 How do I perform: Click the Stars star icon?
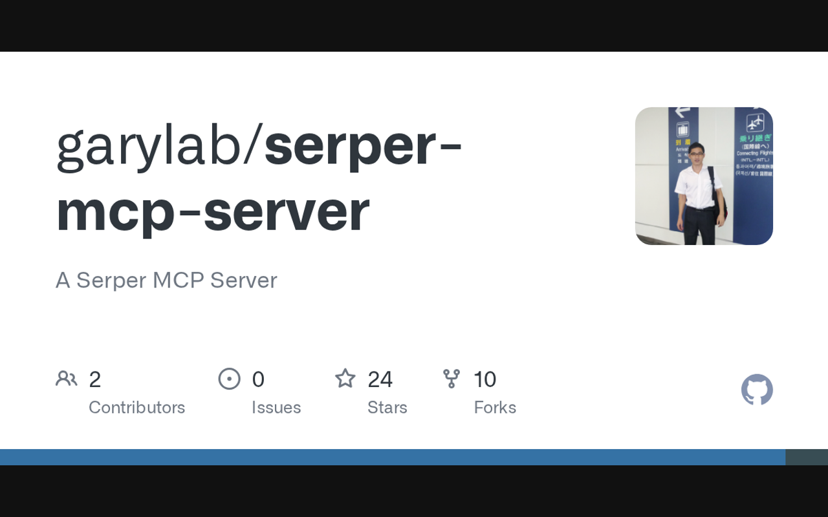point(345,378)
